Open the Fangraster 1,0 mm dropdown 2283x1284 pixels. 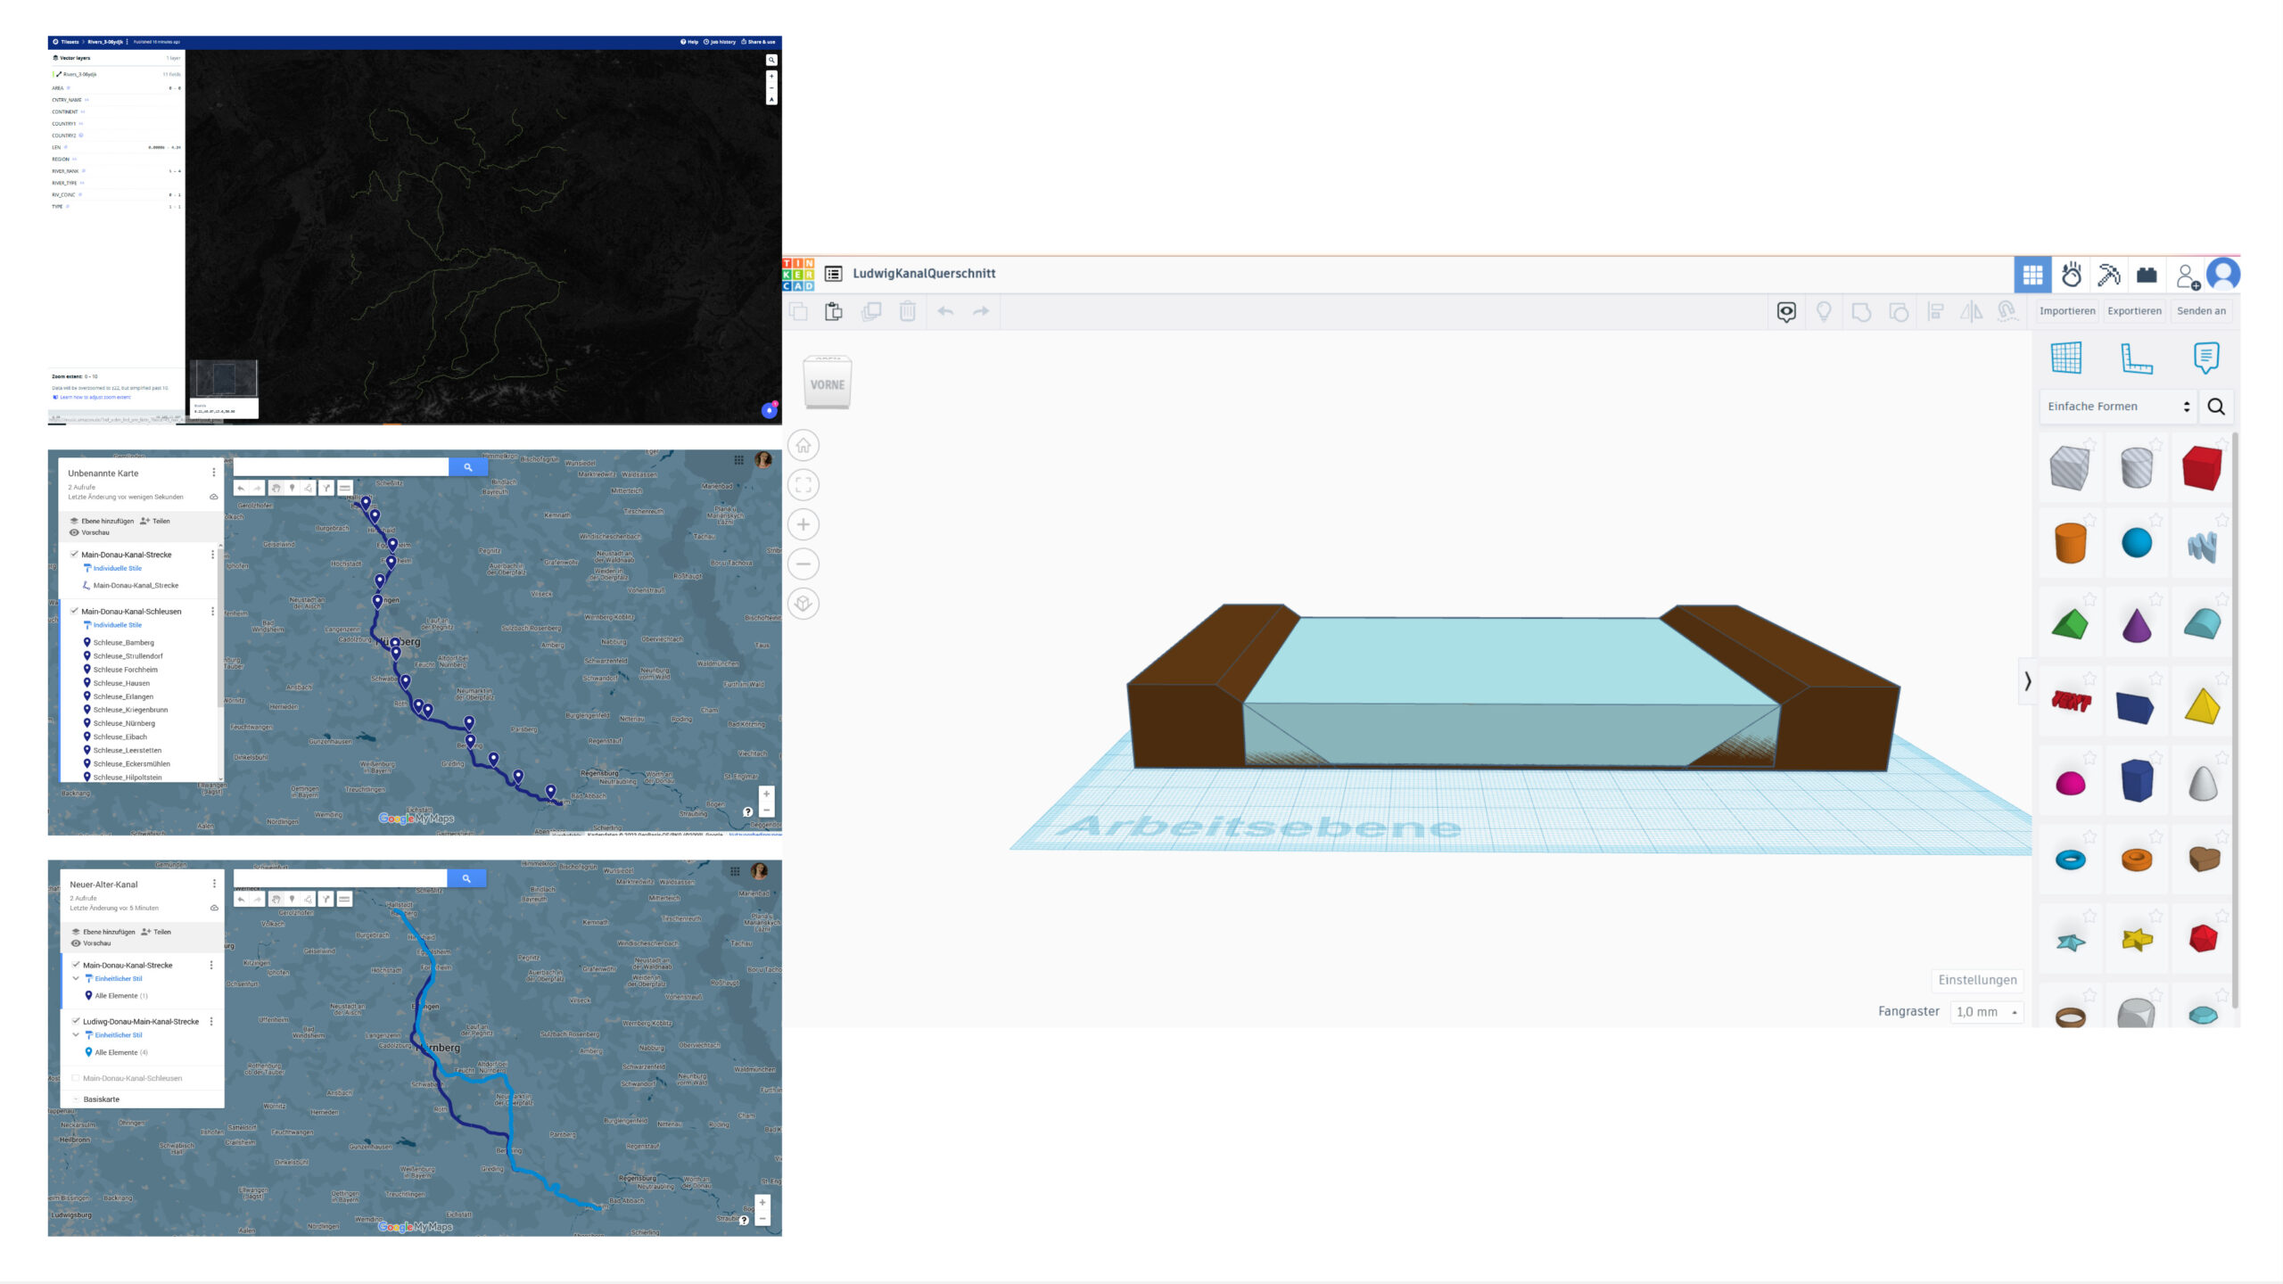(1985, 1012)
